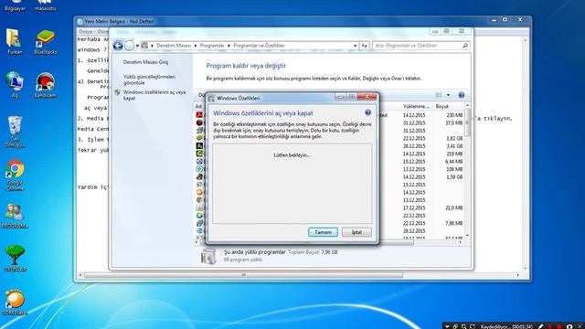Click the Windows Özellikleri title bar icon
The image size is (585, 329).
[211, 98]
